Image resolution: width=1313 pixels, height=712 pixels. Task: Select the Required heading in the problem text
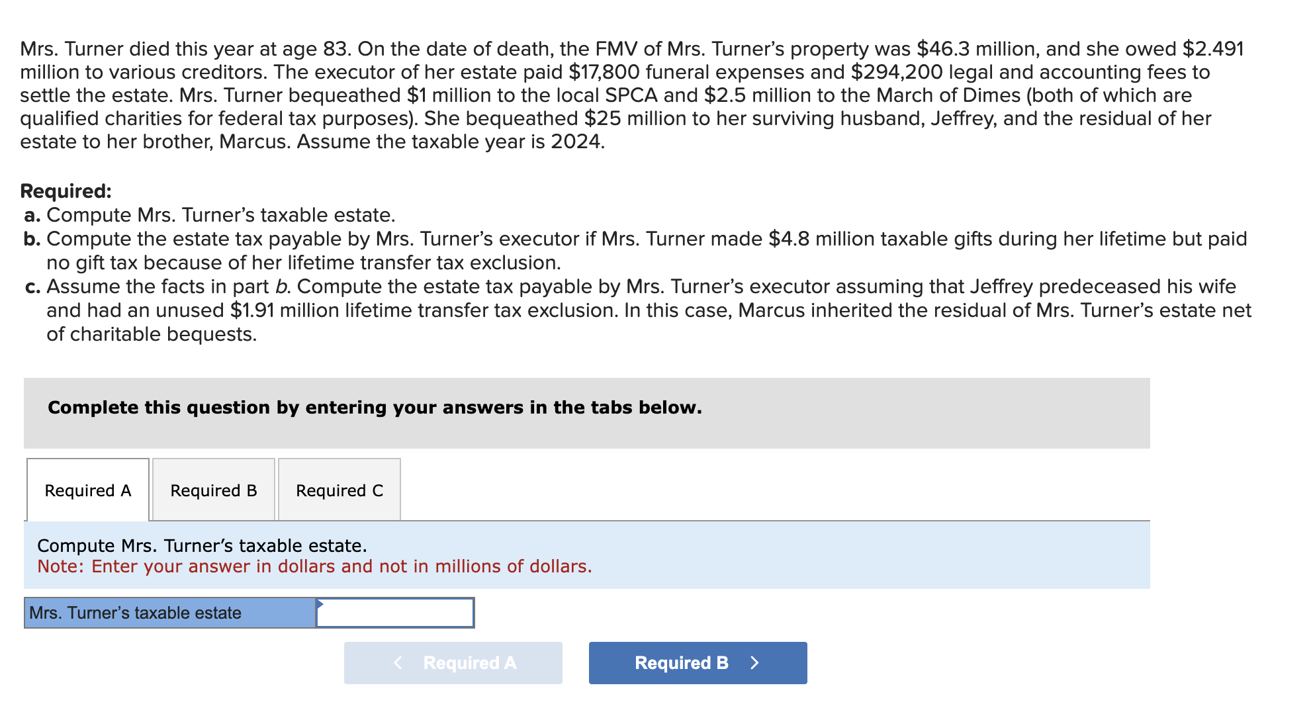tap(66, 191)
